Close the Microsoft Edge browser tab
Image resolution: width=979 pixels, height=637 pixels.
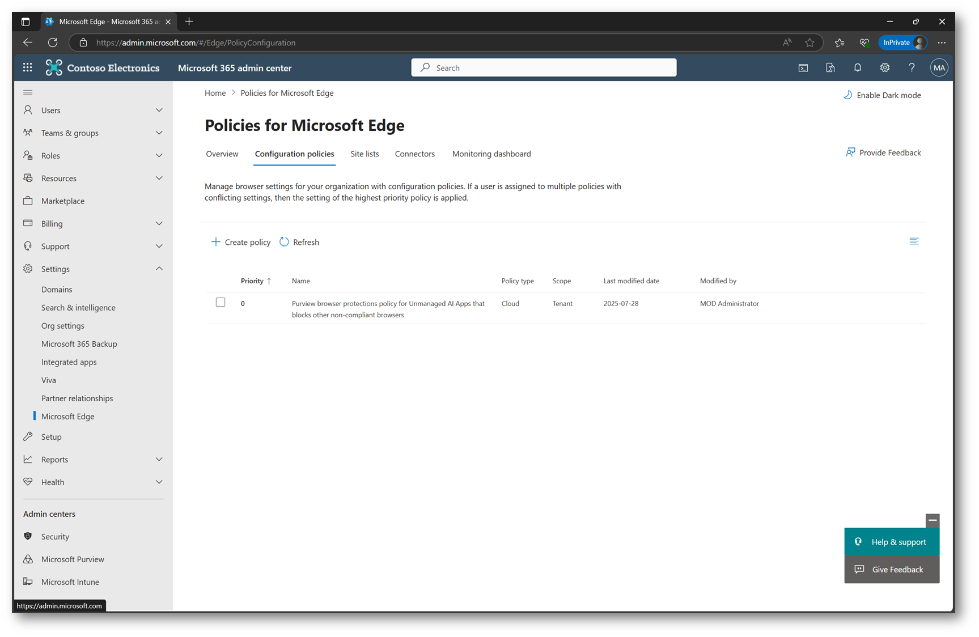click(x=168, y=22)
